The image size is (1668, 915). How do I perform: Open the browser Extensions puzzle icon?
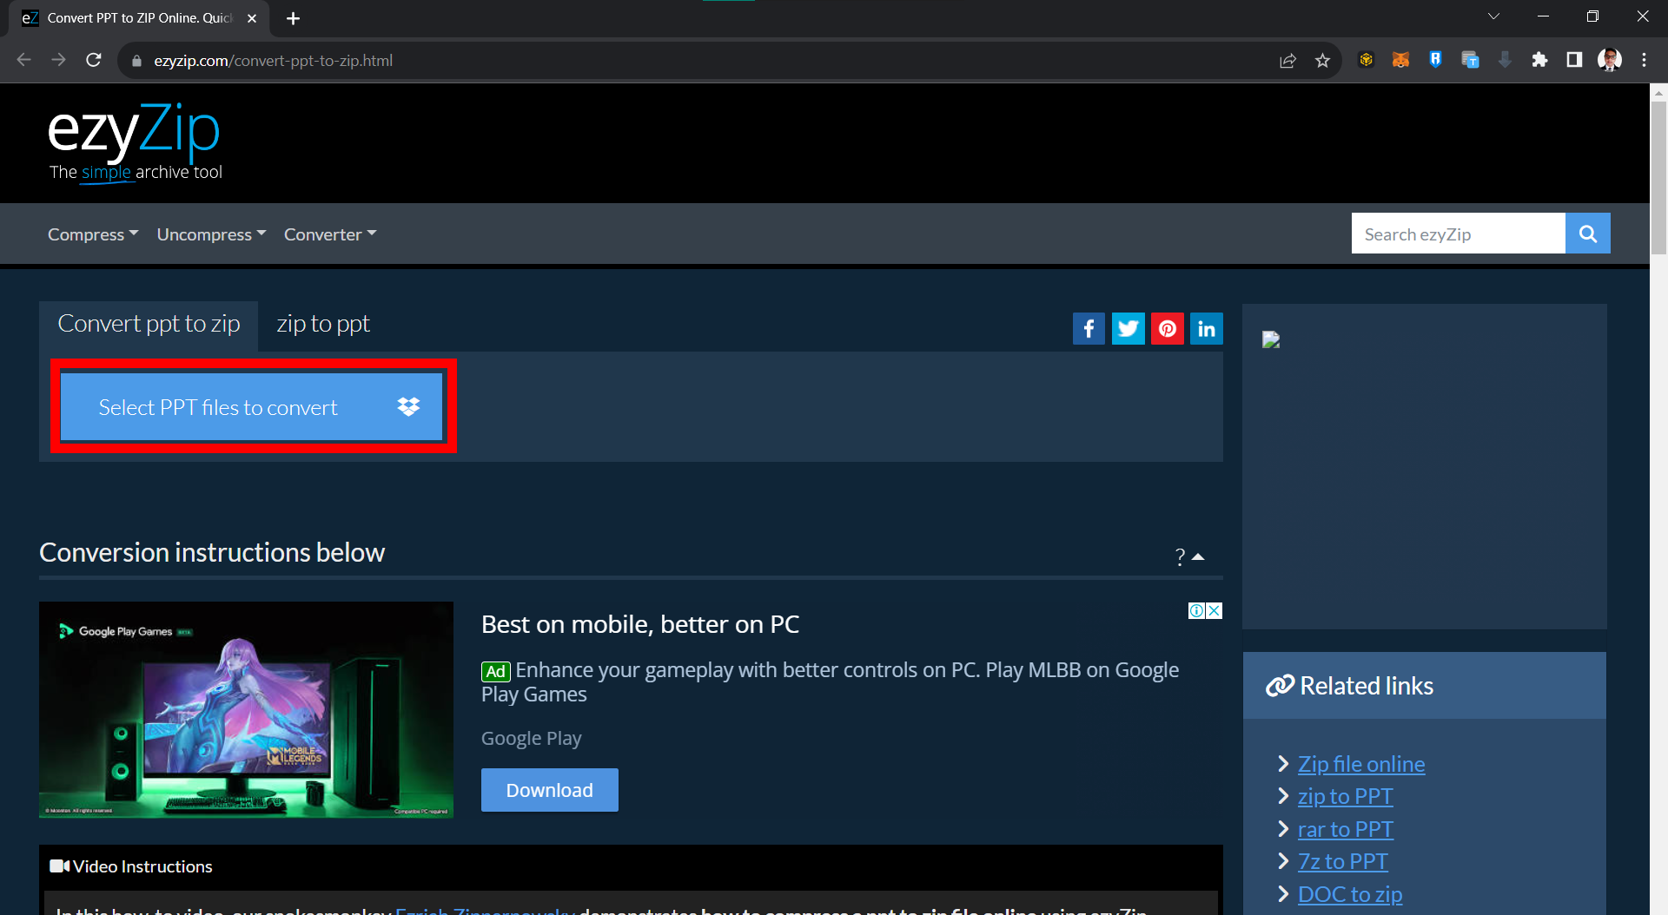[1539, 60]
